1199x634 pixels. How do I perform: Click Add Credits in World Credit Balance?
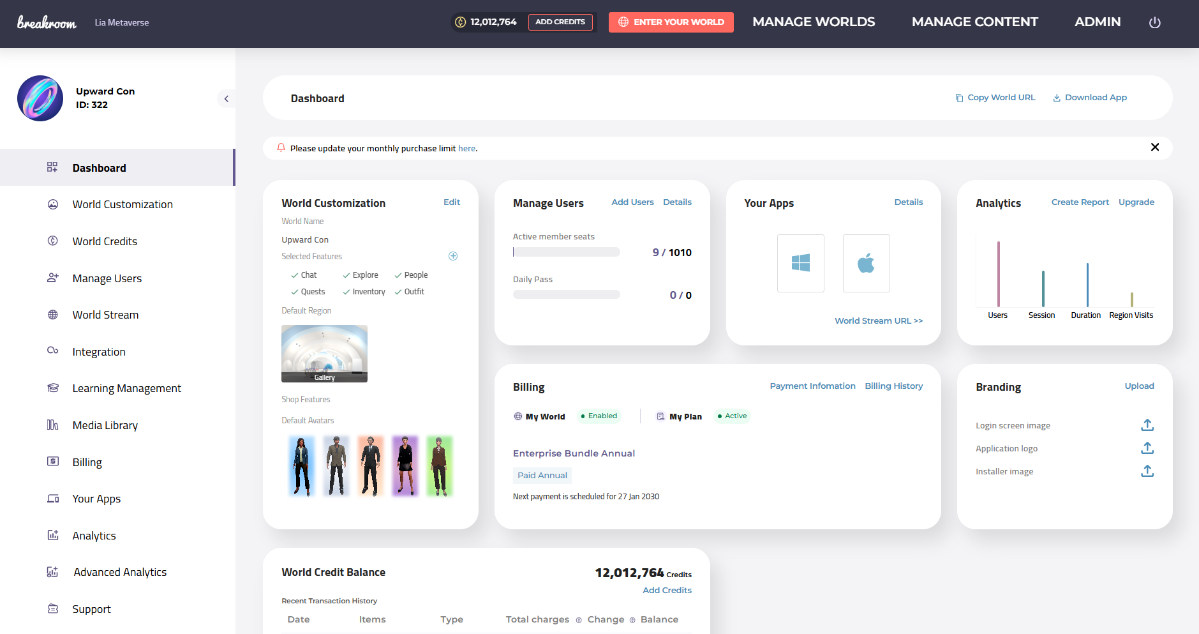pos(667,591)
